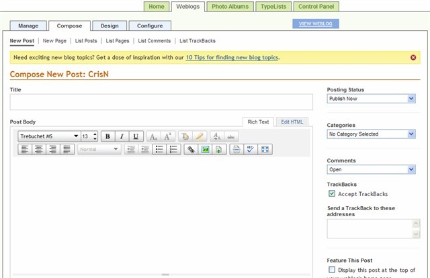This screenshot has width=430, height=278.
Task: Run spell check on the post
Action: point(250,149)
